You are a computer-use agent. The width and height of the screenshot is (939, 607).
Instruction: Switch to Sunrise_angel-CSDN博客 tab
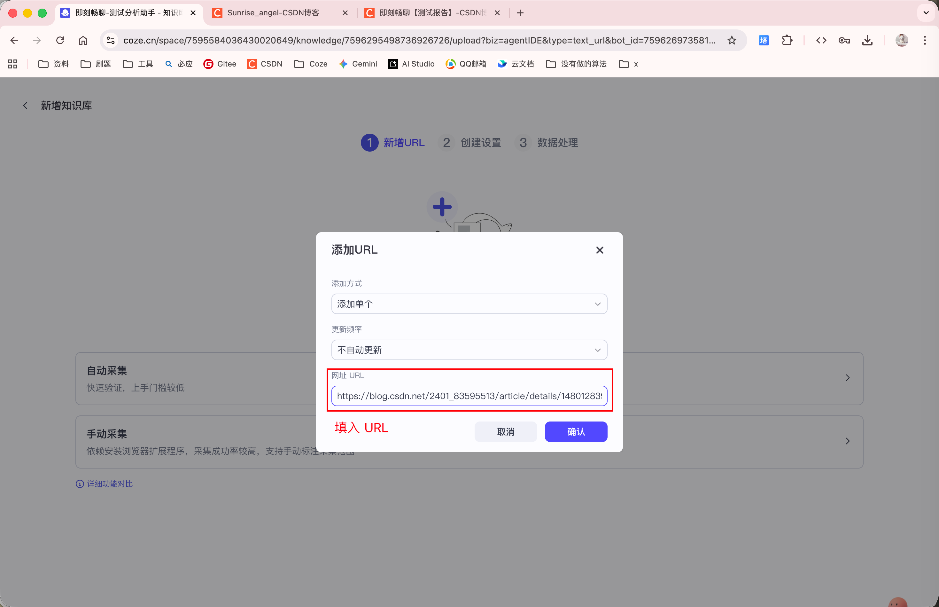tap(273, 13)
